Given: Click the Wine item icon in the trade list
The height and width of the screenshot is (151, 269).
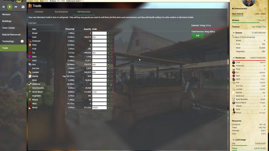Looking at the screenshot, I should pos(30,104).
